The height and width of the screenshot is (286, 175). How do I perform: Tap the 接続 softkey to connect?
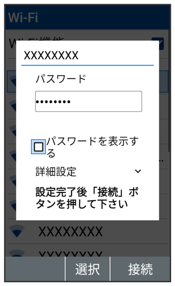pos(140,269)
